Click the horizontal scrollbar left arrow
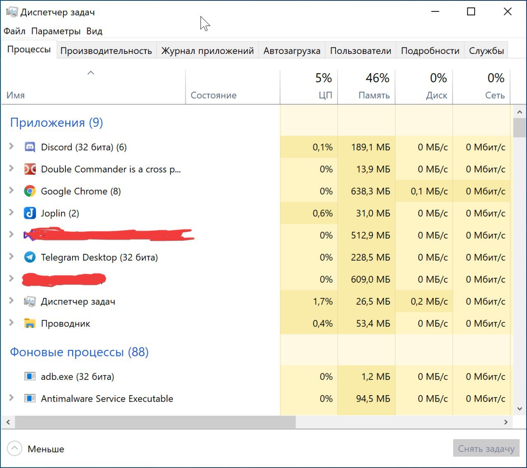Screen dimensions: 527x468 pos(8,422)
